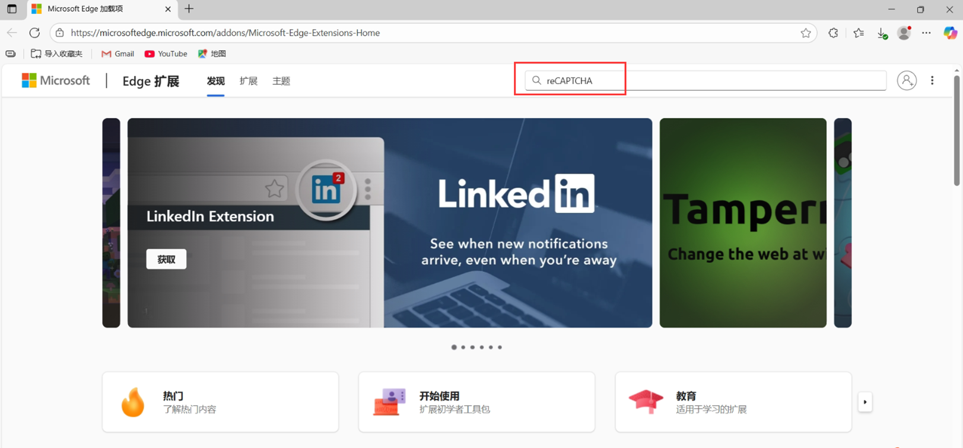This screenshot has width=963, height=448.
Task: Click the Copilot icon in the toolbar
Action: [950, 33]
